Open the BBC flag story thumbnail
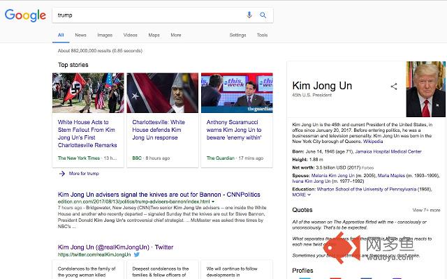This screenshot has width=447, height=279. [x=163, y=93]
